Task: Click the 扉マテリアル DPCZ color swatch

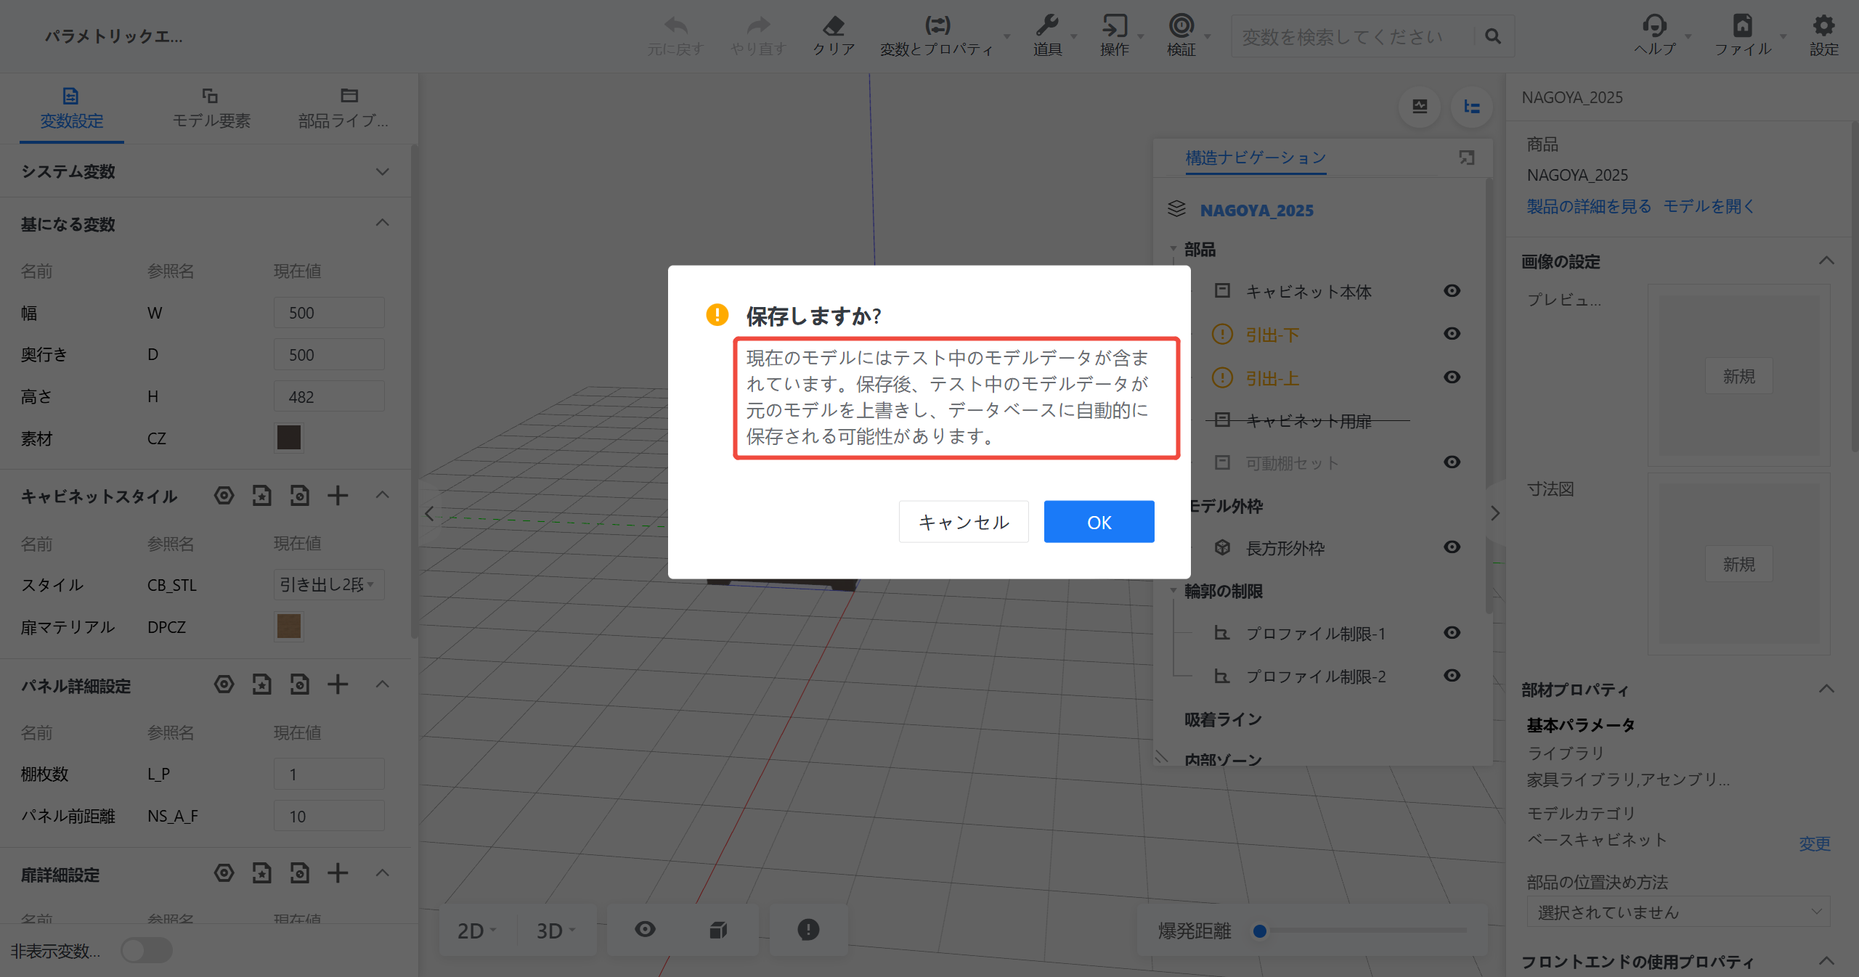Action: (288, 626)
